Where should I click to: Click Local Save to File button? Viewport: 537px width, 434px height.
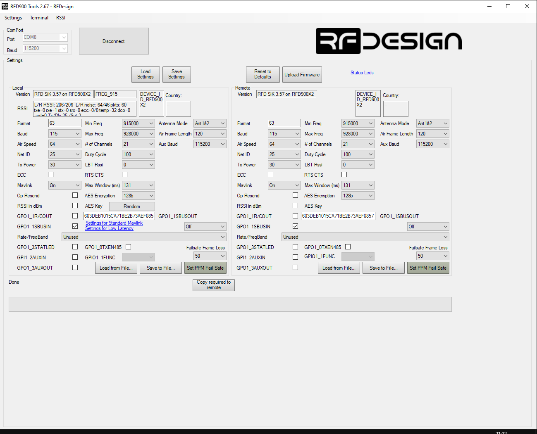point(161,268)
